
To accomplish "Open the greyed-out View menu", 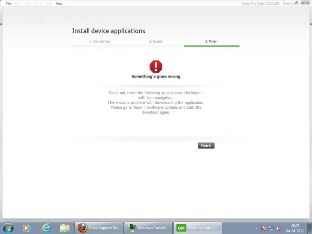I will pos(27,4).
